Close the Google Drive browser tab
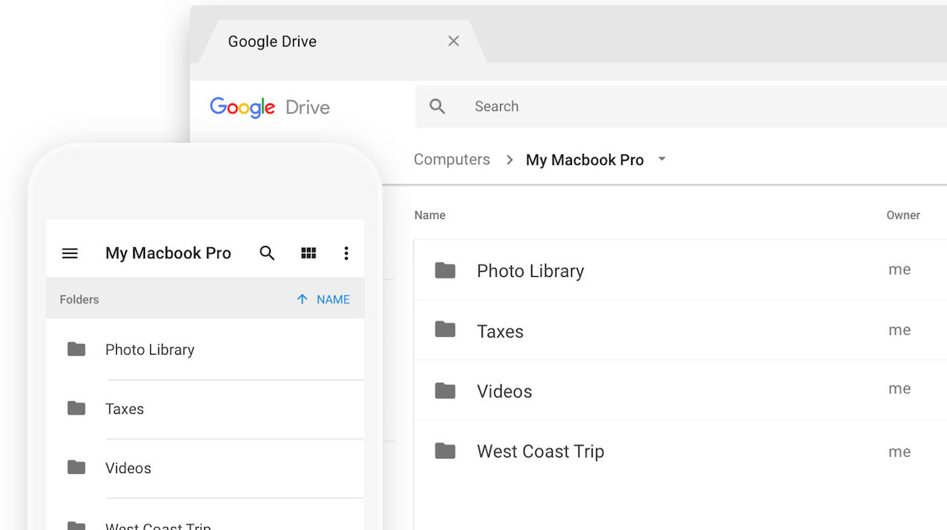The image size is (947, 530). (x=454, y=41)
